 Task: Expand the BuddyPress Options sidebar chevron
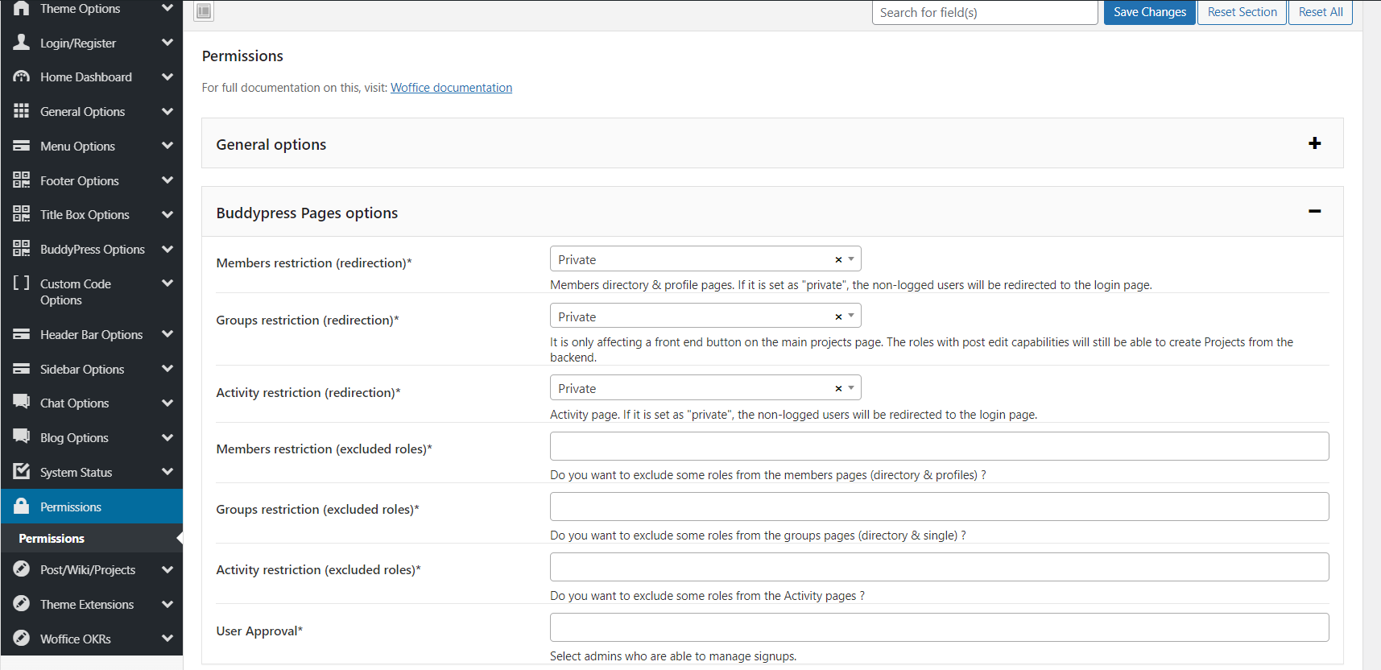[x=167, y=250]
